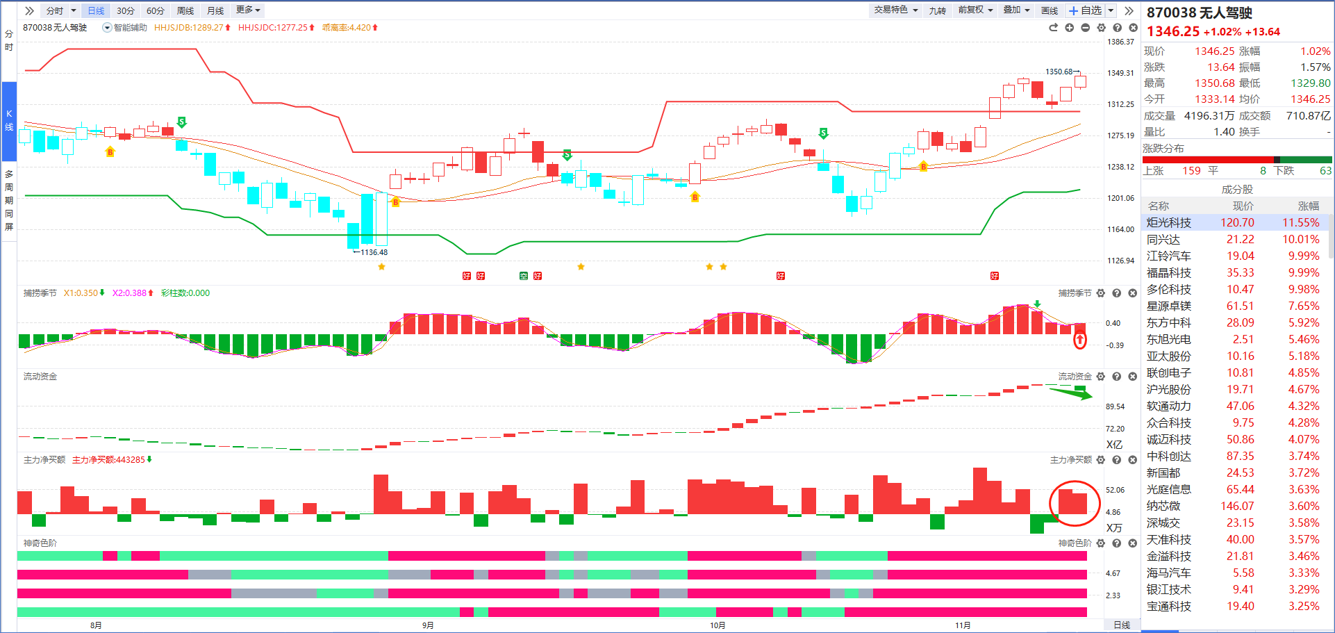This screenshot has width=1335, height=633.
Task: Switch to 分时 view in left sidebar
Action: (8, 40)
